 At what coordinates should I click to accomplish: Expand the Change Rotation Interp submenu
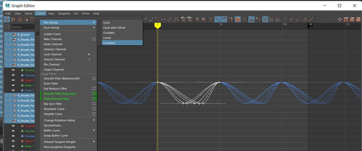point(68,121)
